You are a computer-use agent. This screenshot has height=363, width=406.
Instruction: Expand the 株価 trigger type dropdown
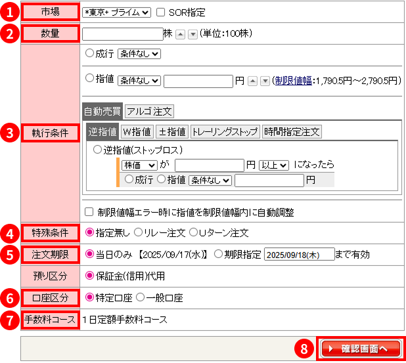[x=139, y=165]
